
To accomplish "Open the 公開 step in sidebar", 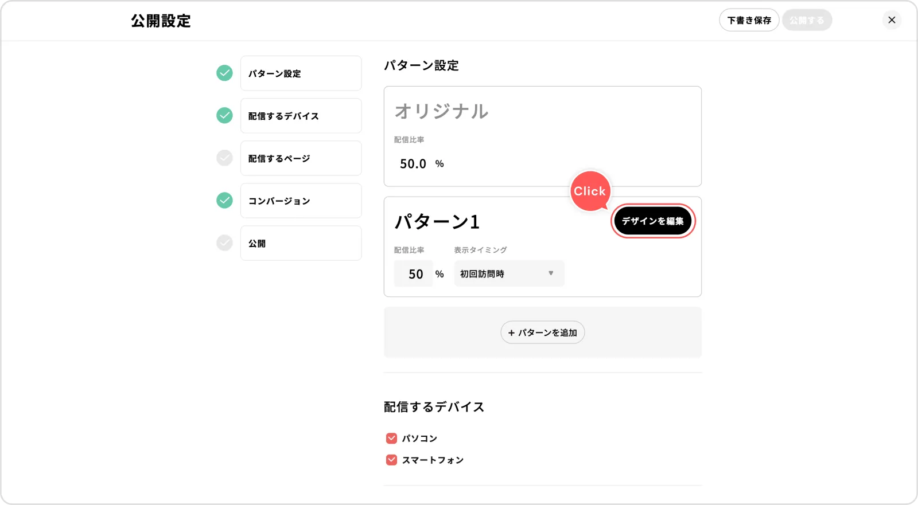I will pos(301,243).
